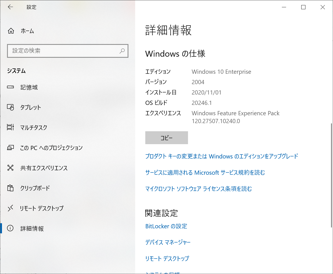This screenshot has height=274, width=333.
Task: Open ソフトウェア ライセンス条項を読む link
Action: [198, 188]
